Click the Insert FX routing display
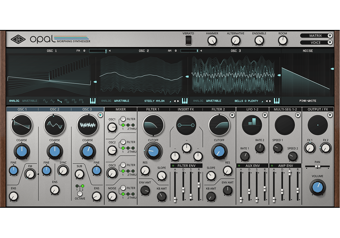 (186, 125)
